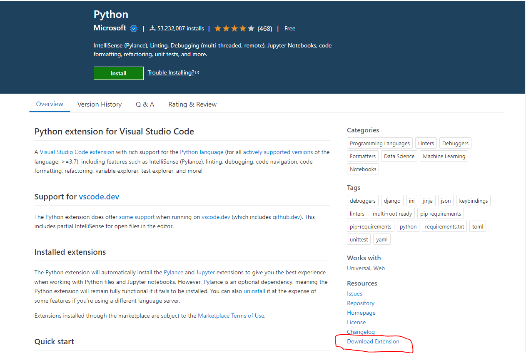
Task: Open the vscode.dev heading link
Action: (99, 196)
